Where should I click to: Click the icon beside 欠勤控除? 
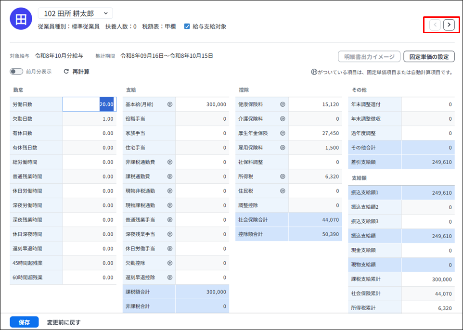(170, 263)
